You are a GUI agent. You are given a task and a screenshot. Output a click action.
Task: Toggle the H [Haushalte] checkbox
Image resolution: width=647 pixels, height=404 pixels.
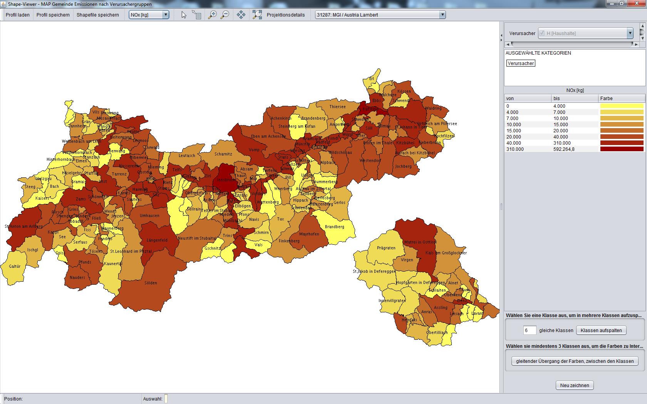[x=542, y=33]
